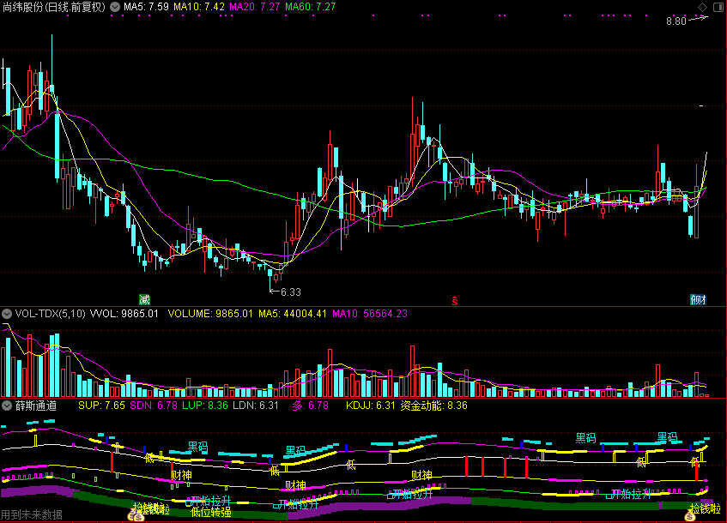The image size is (727, 523).
Task: Expand the main chart indicator dropdown arrow
Action: pyautogui.click(x=115, y=7)
